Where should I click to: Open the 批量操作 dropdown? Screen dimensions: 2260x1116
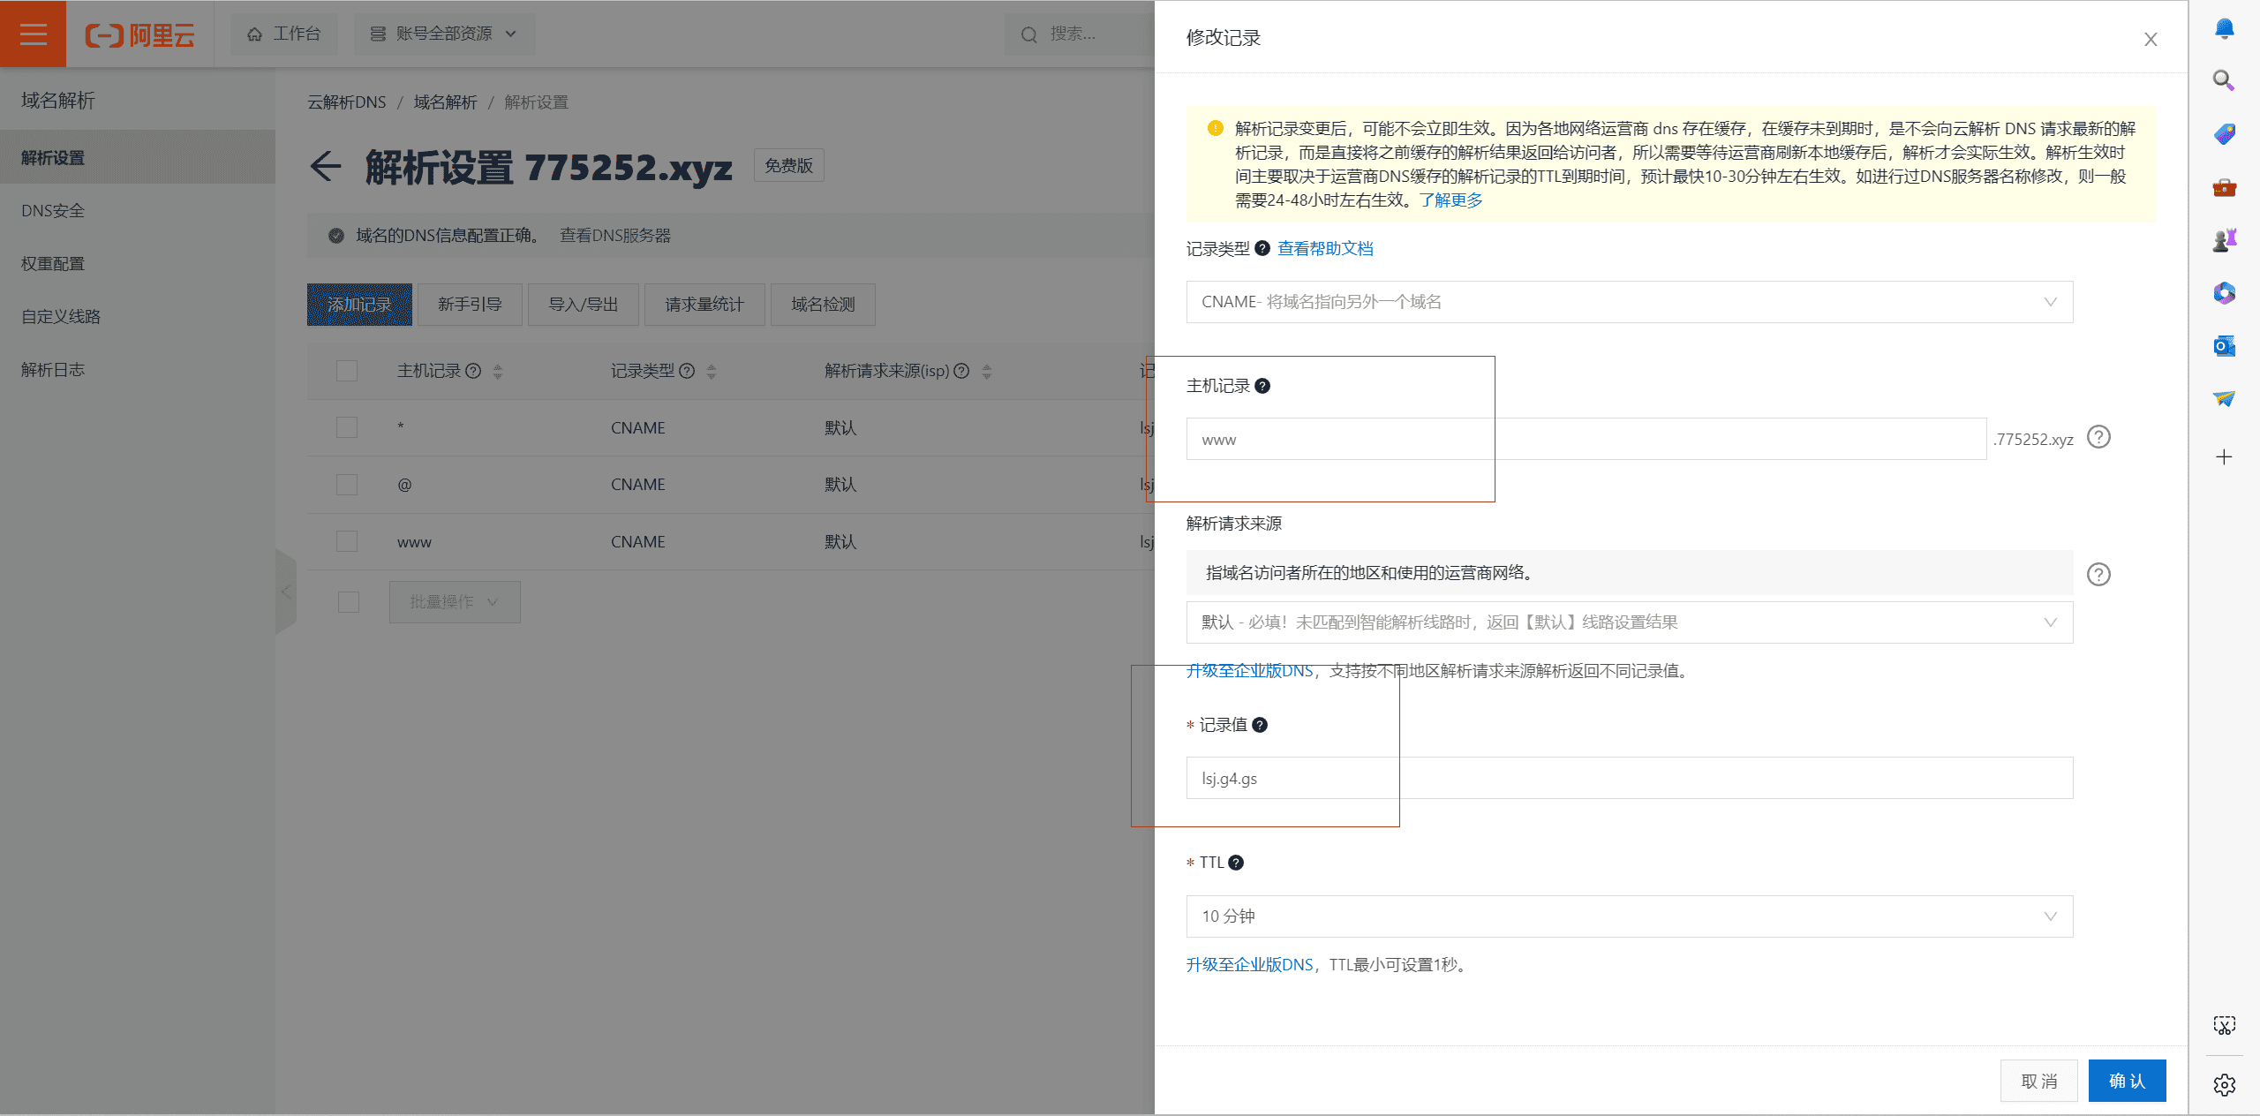point(455,602)
